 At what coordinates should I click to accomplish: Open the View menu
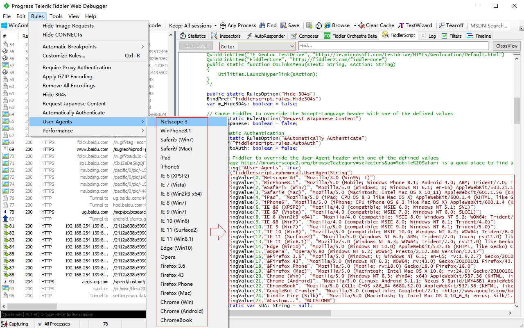(x=74, y=16)
